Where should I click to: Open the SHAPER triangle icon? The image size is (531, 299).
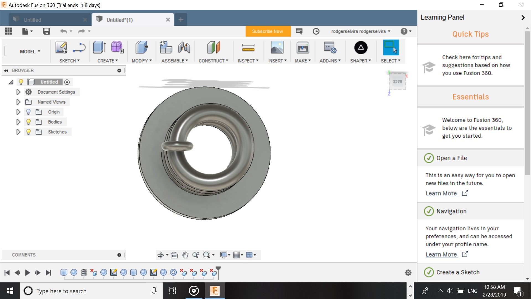click(x=361, y=48)
